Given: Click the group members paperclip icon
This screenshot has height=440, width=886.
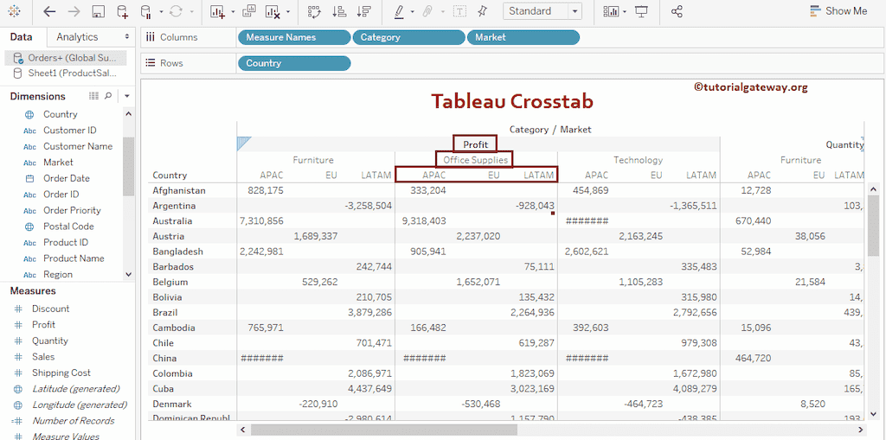Looking at the screenshot, I should (x=427, y=11).
